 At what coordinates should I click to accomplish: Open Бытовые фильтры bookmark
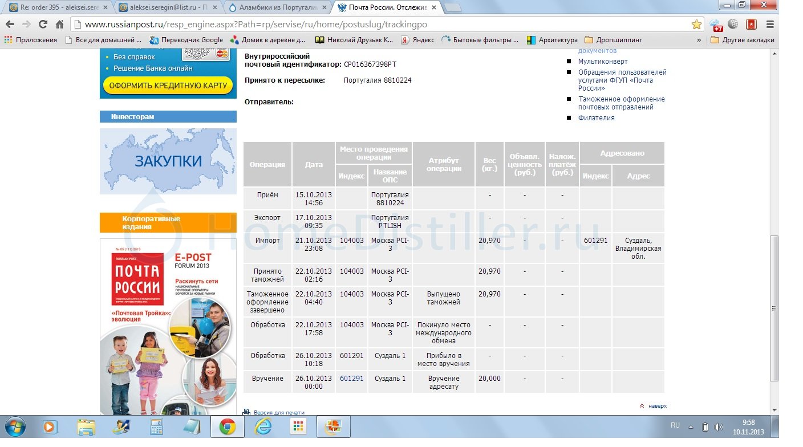pos(480,40)
